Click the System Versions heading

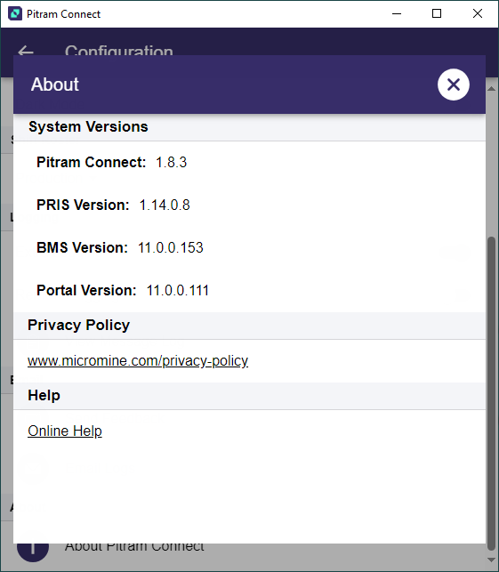(x=88, y=126)
